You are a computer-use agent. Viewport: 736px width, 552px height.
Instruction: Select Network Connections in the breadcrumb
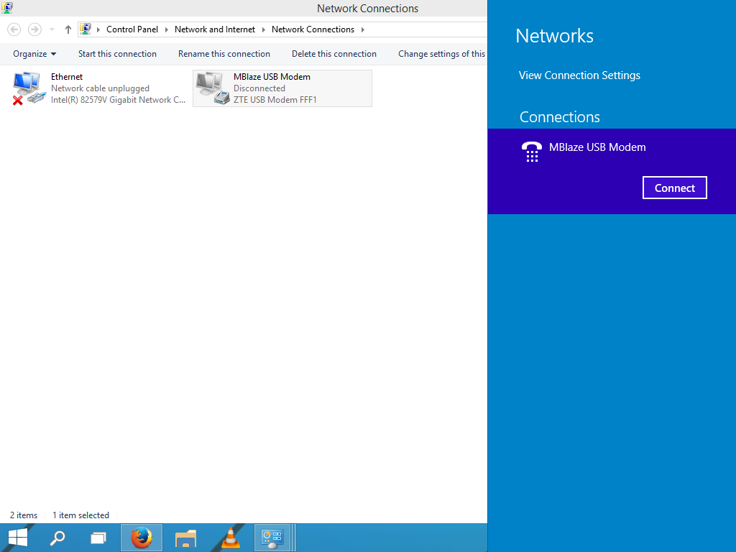(x=313, y=29)
